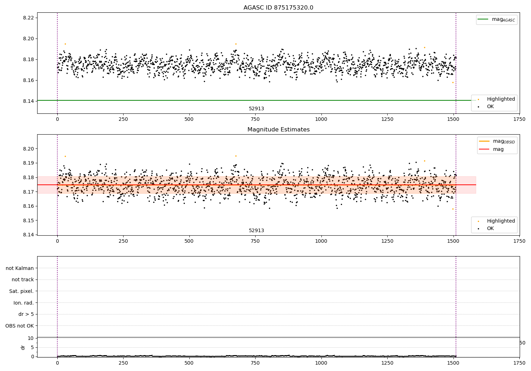Viewport: 531px width, 371px height.
Task: Click the '52913' label in Magnitude Estimates plot
Action: [x=256, y=231]
